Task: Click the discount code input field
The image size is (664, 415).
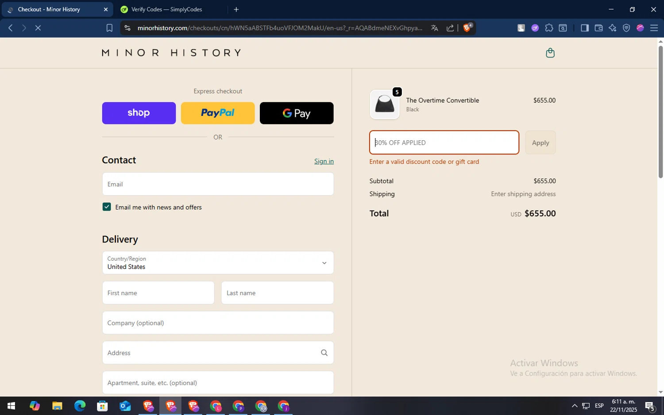Action: (444, 142)
